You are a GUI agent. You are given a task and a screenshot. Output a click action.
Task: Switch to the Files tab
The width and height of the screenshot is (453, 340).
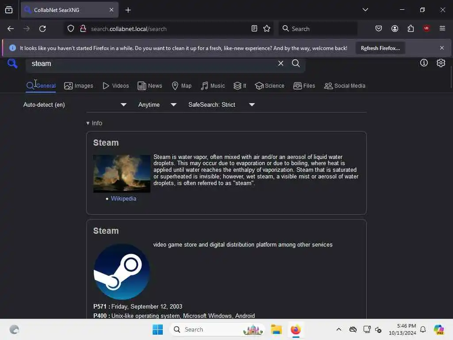304,85
